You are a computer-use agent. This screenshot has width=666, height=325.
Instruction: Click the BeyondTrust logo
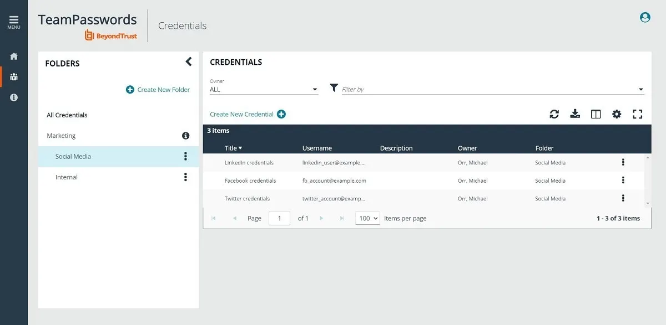tap(110, 35)
